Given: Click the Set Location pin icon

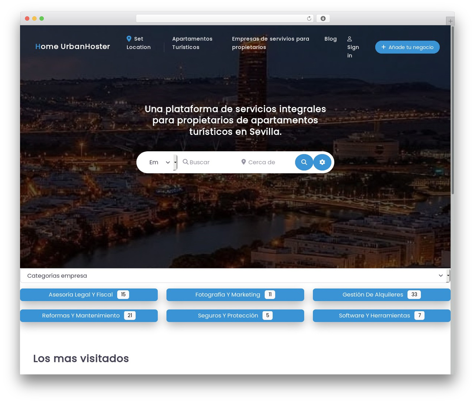Looking at the screenshot, I should pyautogui.click(x=129, y=39).
